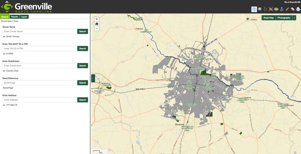The height and width of the screenshot is (154, 301).
Task: Collapse the side panel with arrow handle
Action: click(x=93, y=78)
